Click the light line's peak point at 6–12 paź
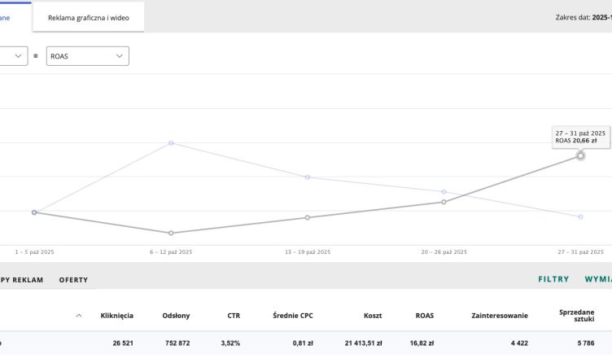Viewport: 612px width, 358px height. pos(171,142)
